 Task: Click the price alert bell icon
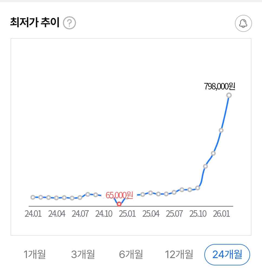coord(243,24)
